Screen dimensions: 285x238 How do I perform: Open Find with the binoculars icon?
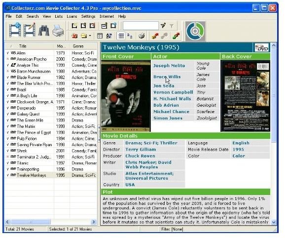point(43,31)
